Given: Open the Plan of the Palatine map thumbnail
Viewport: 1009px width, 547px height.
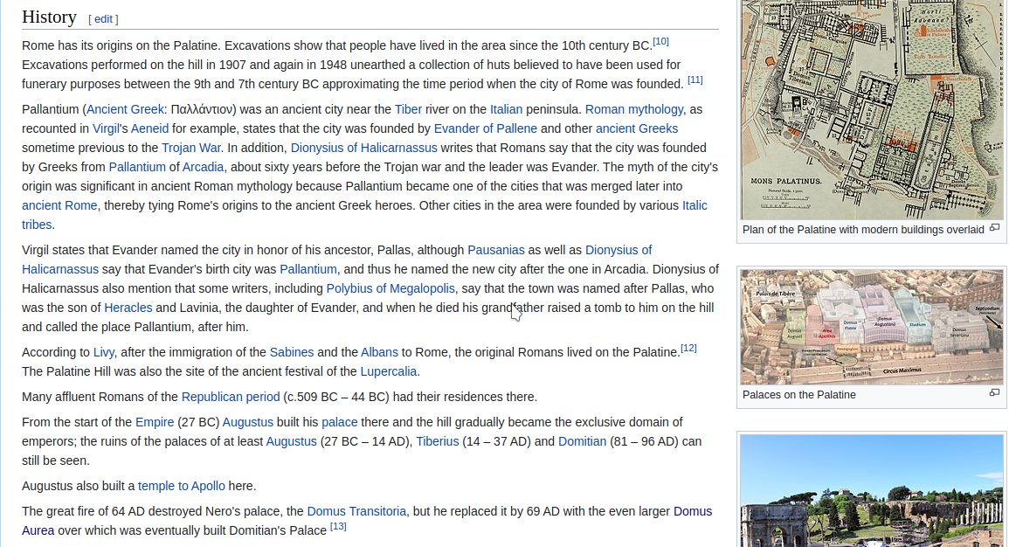Looking at the screenshot, I should tap(871, 109).
